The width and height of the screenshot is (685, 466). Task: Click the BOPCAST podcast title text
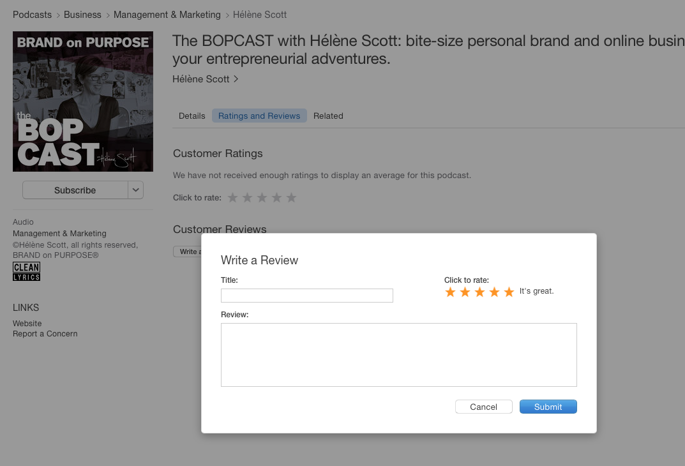point(428,49)
